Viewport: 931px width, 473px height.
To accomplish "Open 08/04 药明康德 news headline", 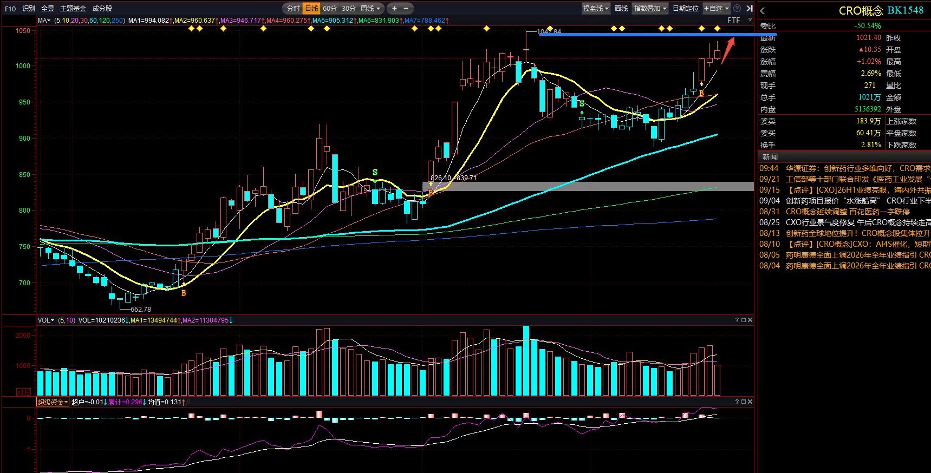I will [x=845, y=266].
